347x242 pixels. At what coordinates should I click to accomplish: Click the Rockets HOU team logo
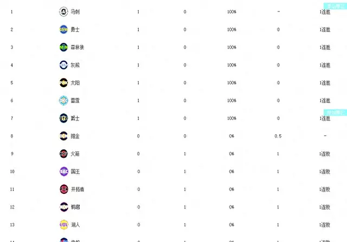[x=63, y=154]
